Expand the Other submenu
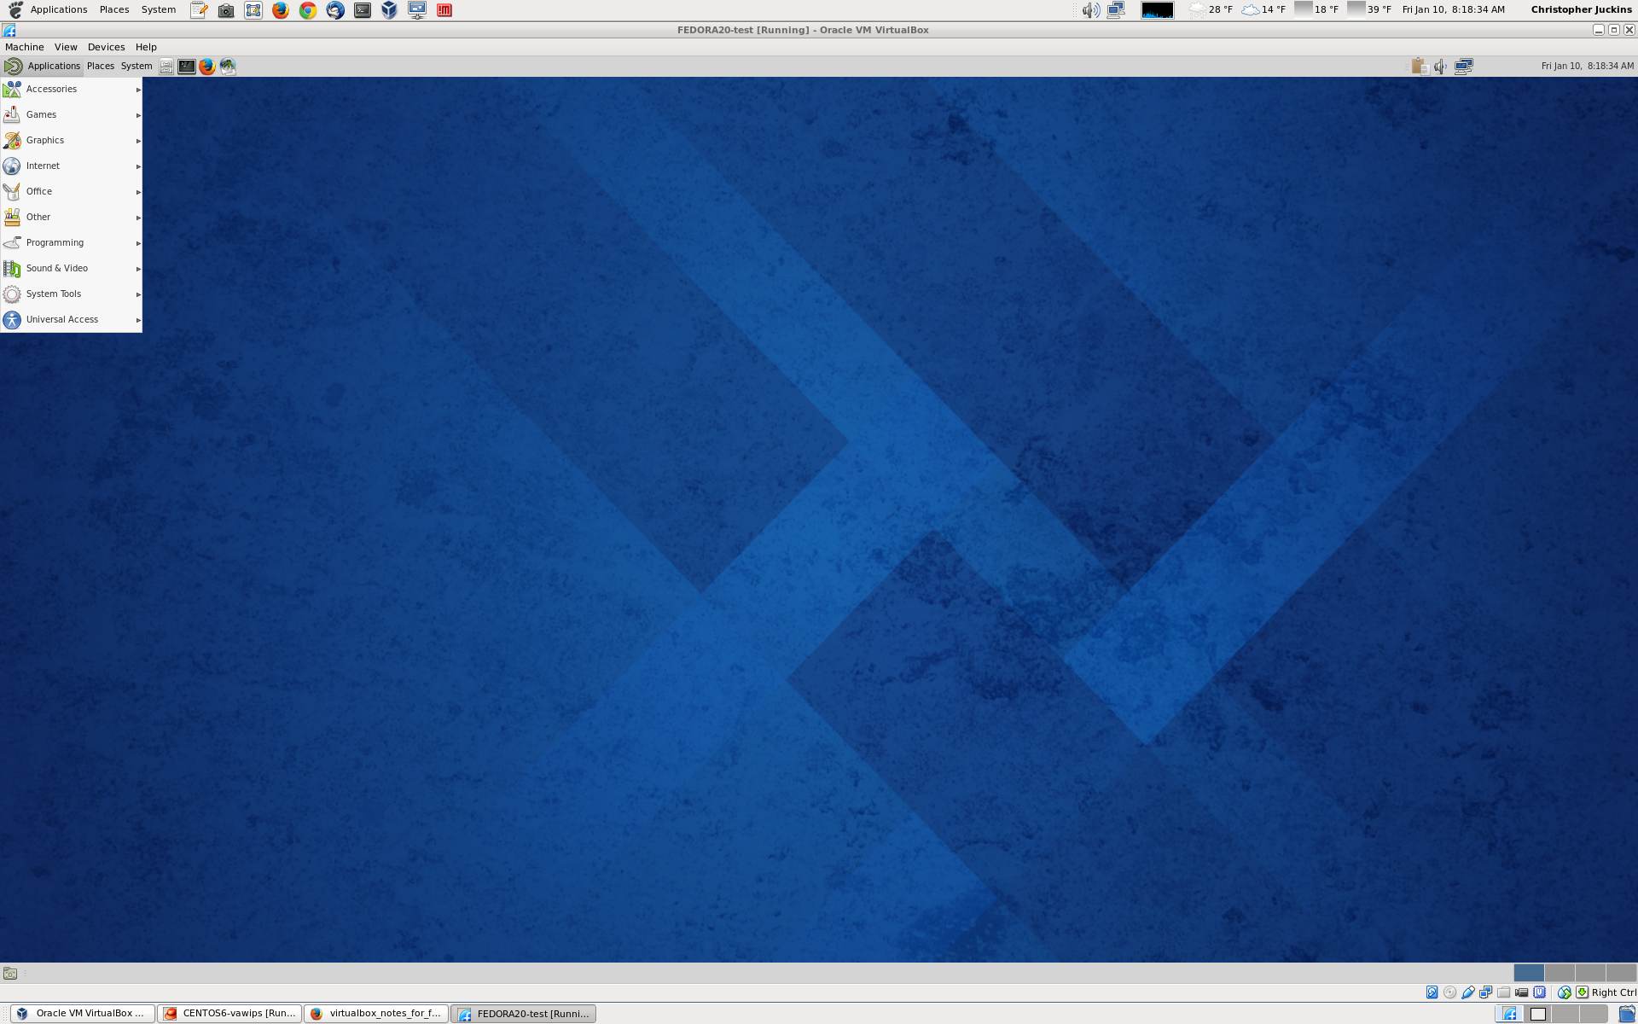Screen dimensions: 1638x1024 click(x=72, y=218)
